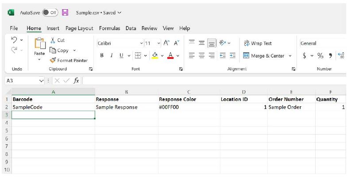351x178 pixels.
Task: Toggle the AutoSave switch
Action: click(50, 13)
